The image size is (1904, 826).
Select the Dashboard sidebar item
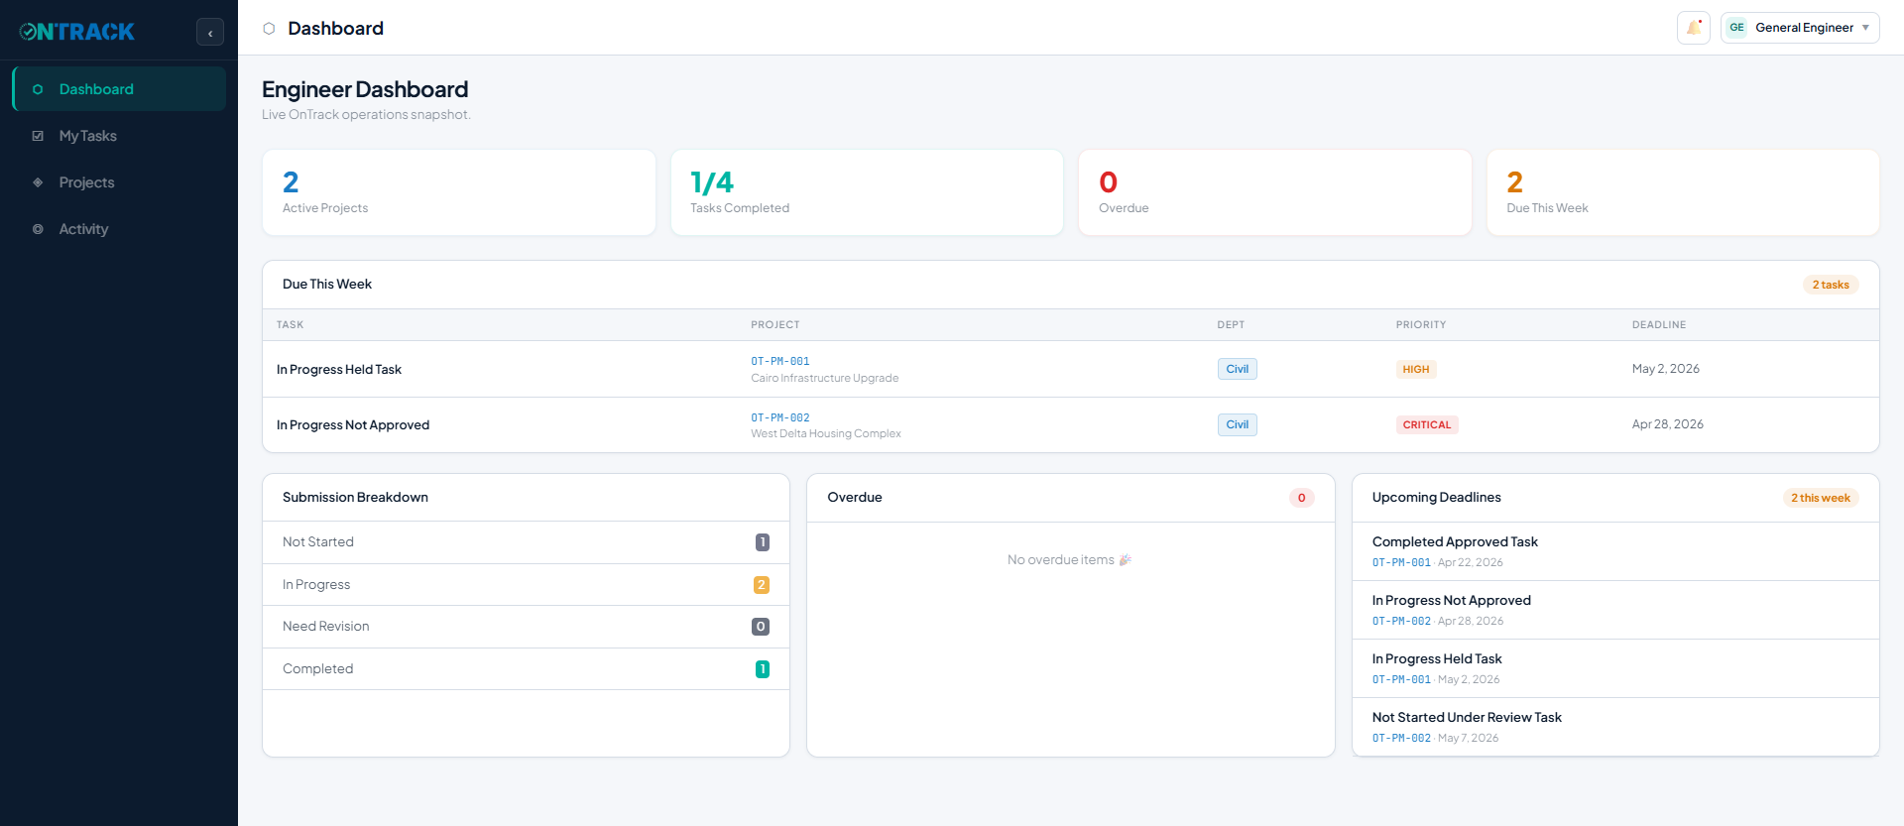pos(119,89)
